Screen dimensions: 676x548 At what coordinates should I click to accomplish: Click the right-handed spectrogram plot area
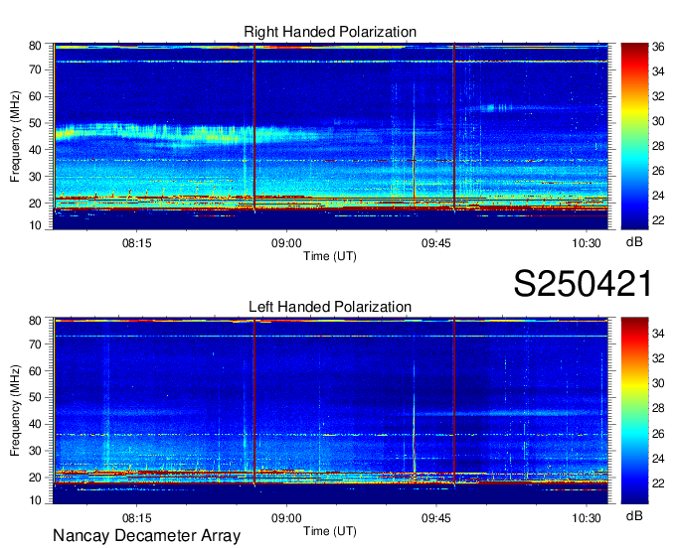(331, 136)
